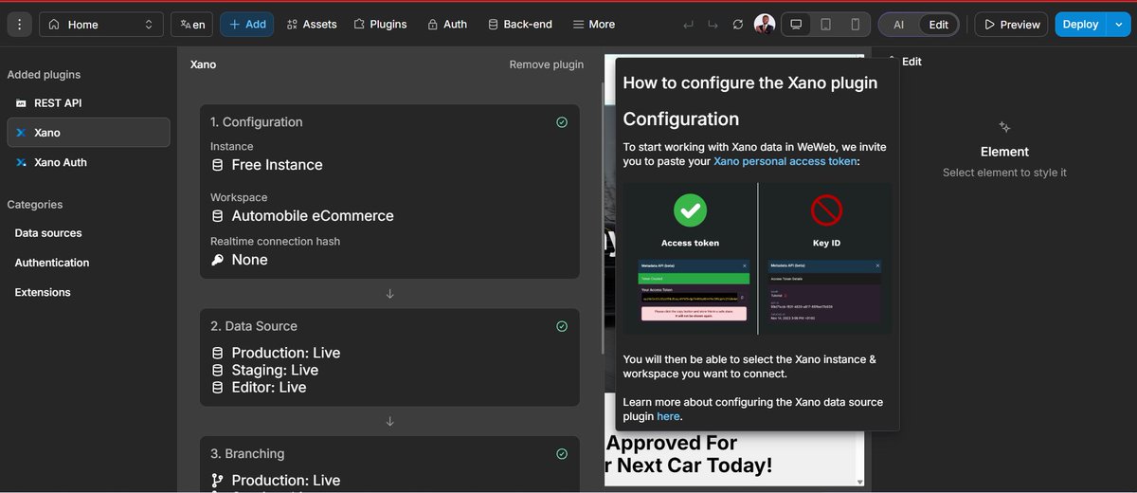Follow the 'here' documentation link
The image size is (1137, 493).
(x=668, y=416)
